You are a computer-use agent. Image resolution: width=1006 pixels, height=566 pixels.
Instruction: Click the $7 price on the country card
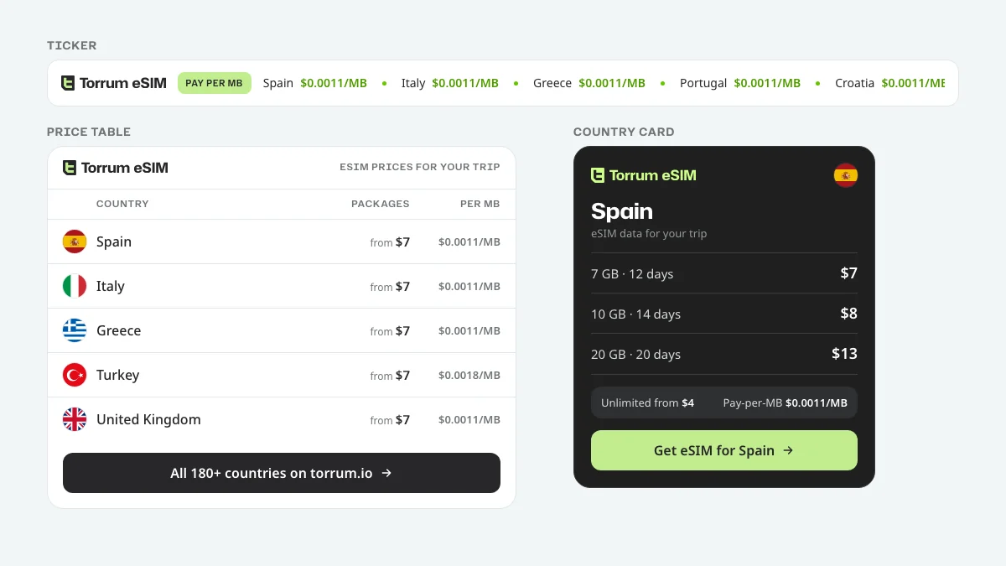(848, 273)
